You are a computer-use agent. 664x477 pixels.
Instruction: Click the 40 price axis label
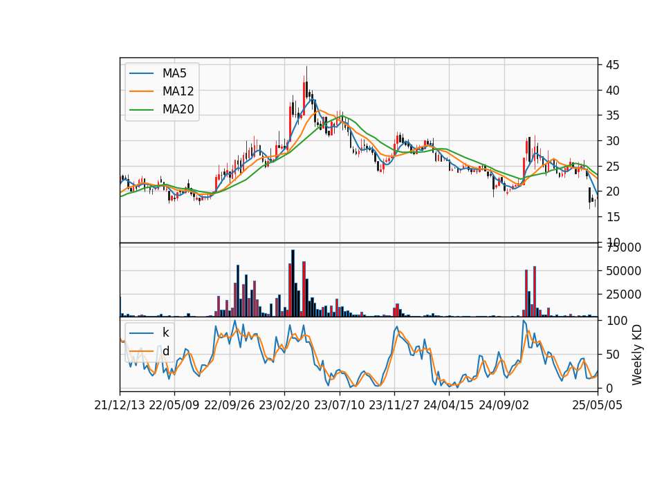(612, 91)
